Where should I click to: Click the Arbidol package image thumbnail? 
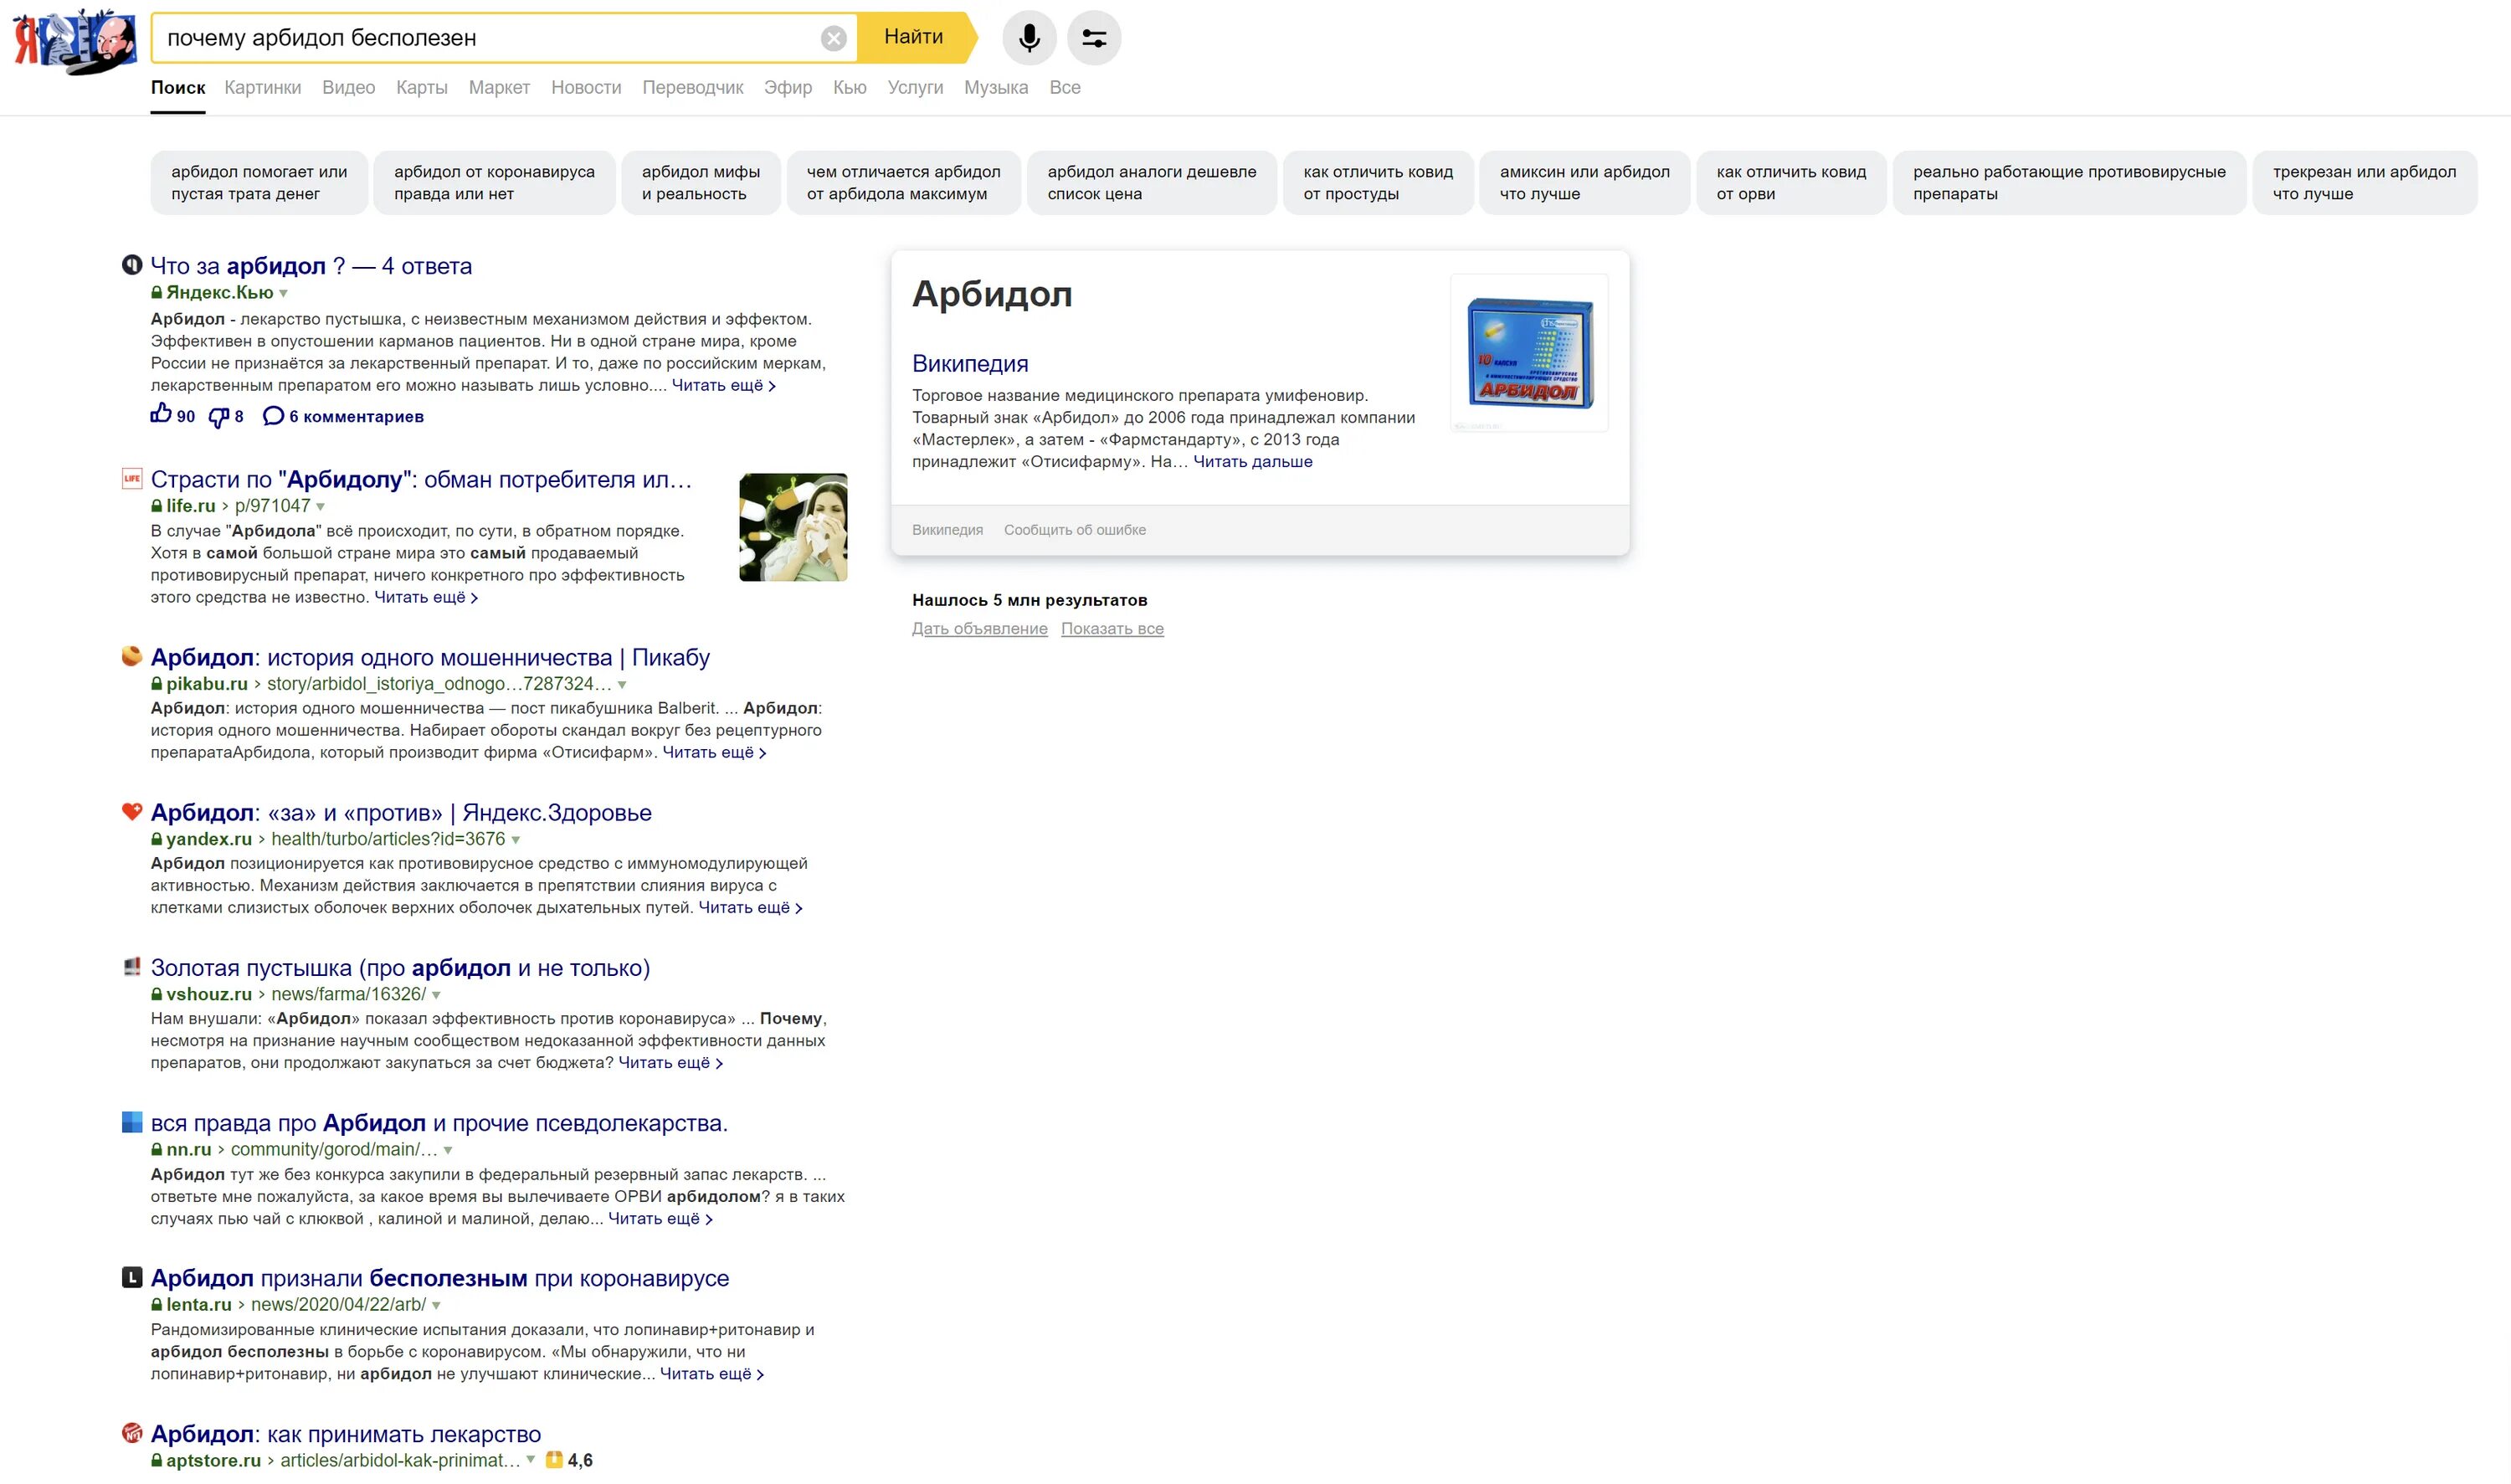point(1528,352)
